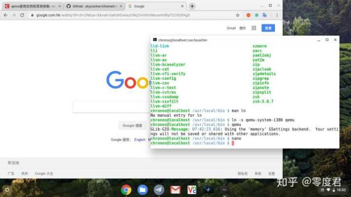Open a new browser tab

point(192,6)
